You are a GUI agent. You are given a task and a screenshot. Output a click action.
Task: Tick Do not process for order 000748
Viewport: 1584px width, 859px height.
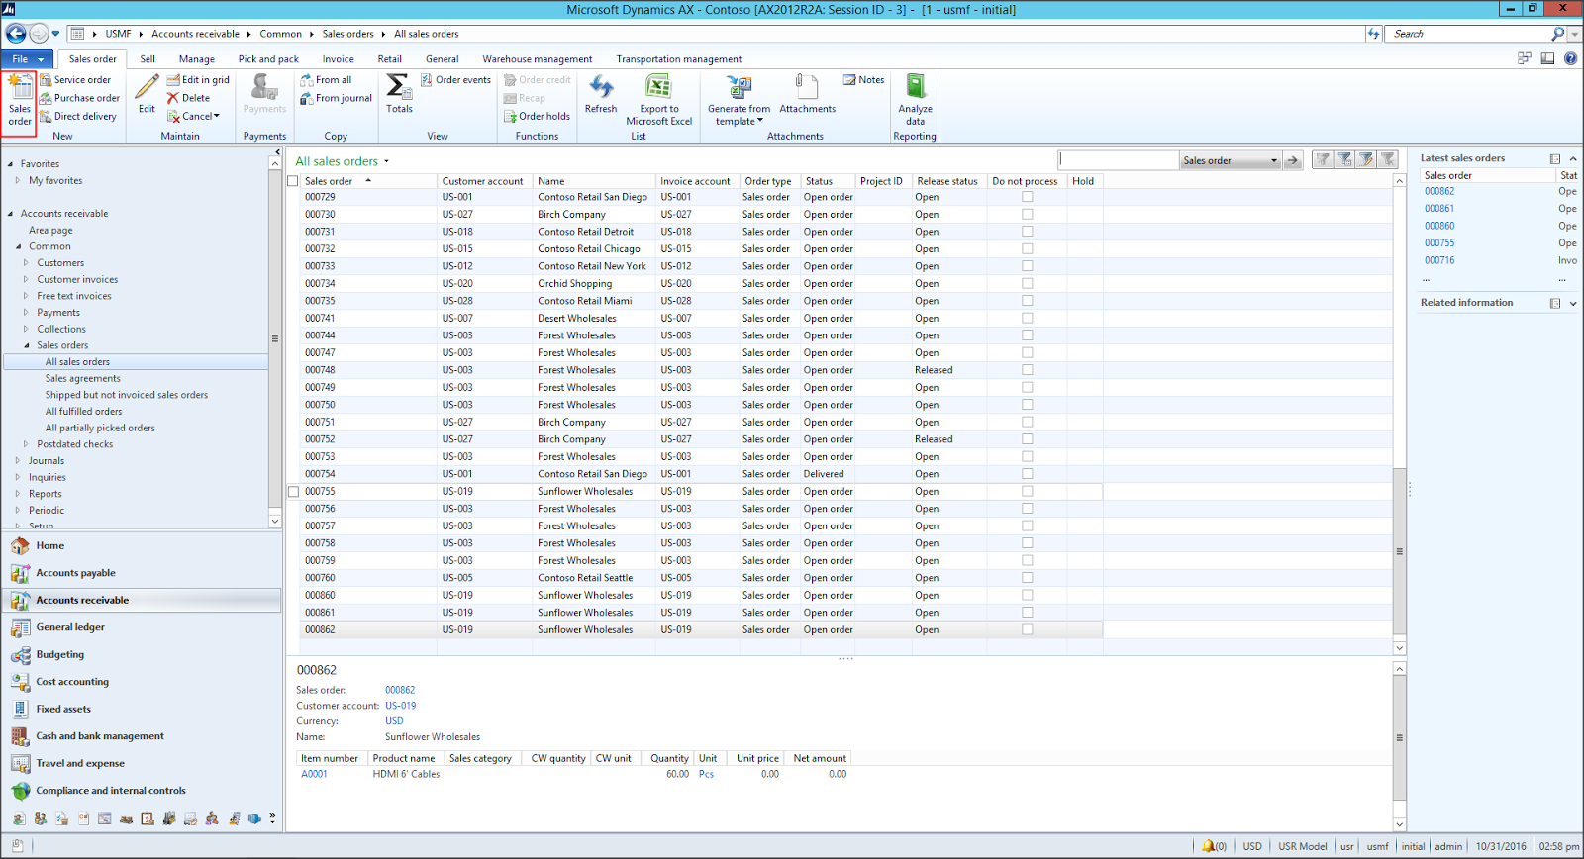(1027, 370)
